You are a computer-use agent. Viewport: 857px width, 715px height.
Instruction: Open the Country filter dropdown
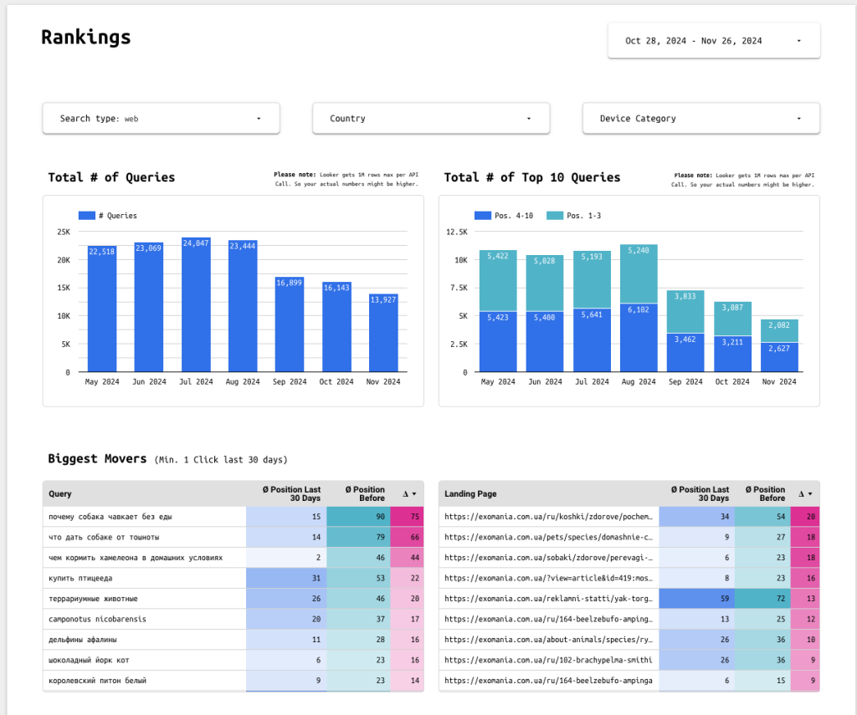tap(430, 119)
